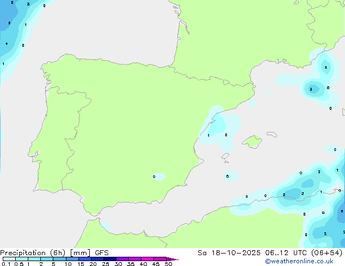Click the '40' legend label
This screenshot has height=266, width=345.
pyautogui.click(x=143, y=264)
